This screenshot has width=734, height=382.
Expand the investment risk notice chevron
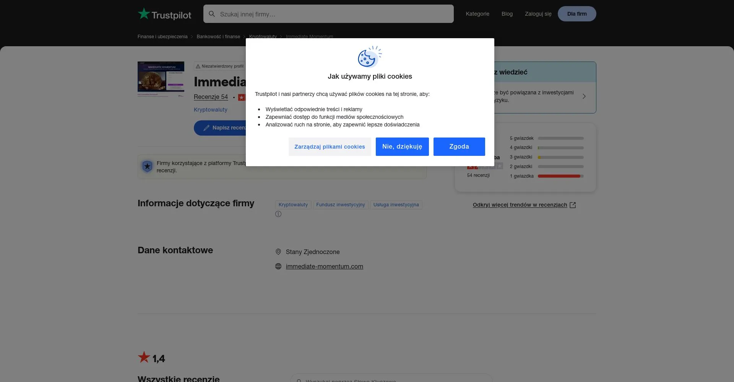point(584,96)
